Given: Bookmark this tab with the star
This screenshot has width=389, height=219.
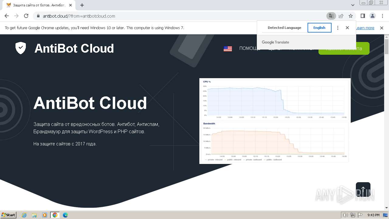Looking at the screenshot, I should [x=351, y=16].
